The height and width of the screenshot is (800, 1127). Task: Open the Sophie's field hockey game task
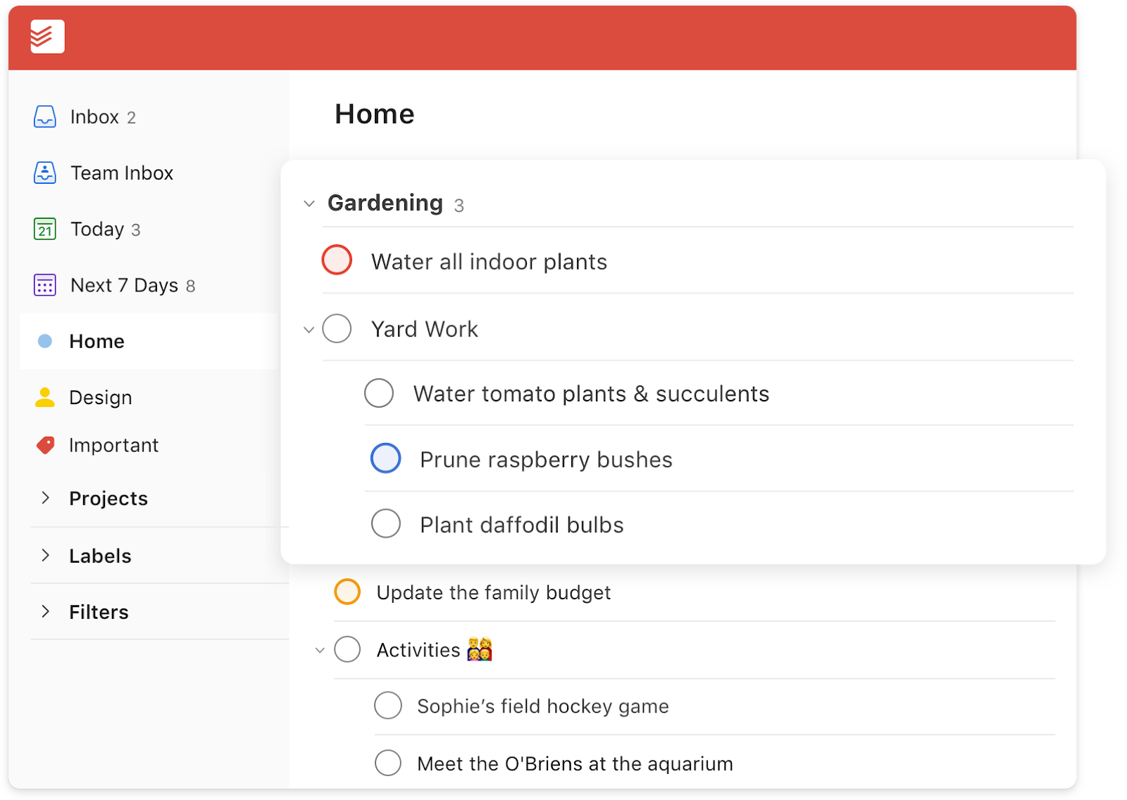pos(543,706)
